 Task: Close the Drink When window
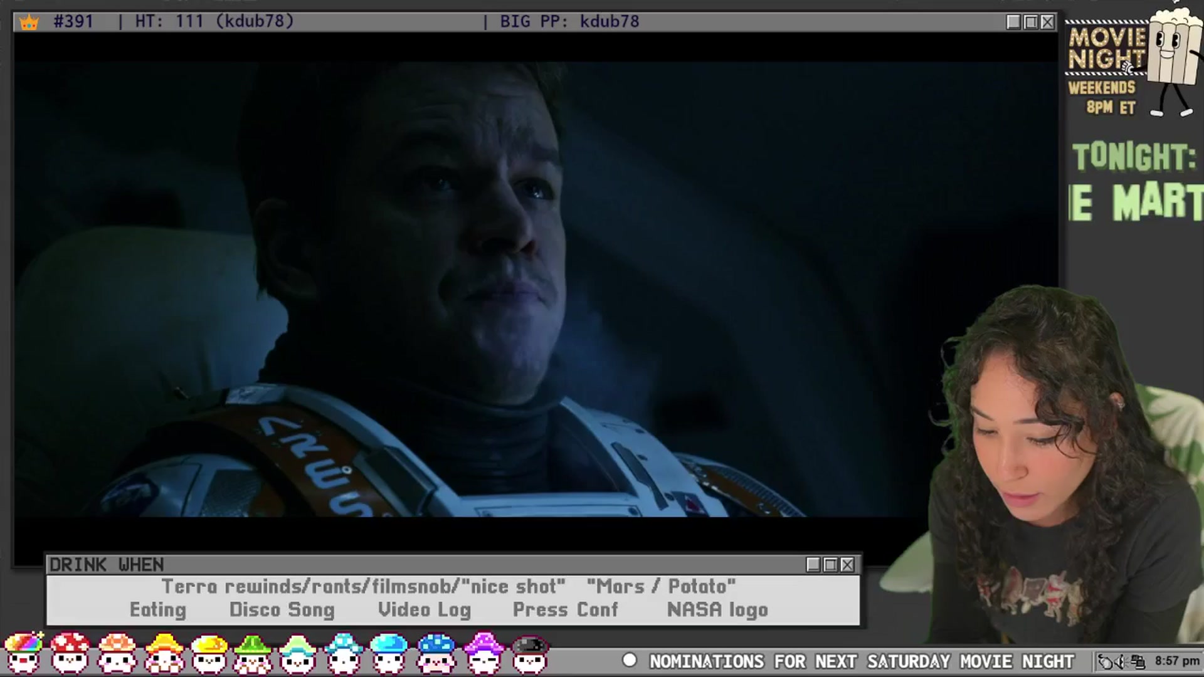[847, 565]
